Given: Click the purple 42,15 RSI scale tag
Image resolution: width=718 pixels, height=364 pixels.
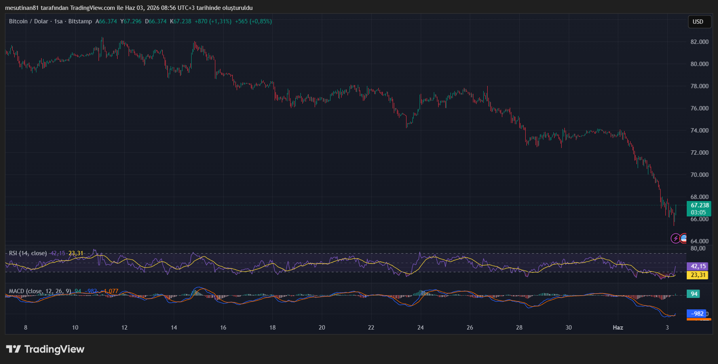Looking at the screenshot, I should pyautogui.click(x=698, y=266).
